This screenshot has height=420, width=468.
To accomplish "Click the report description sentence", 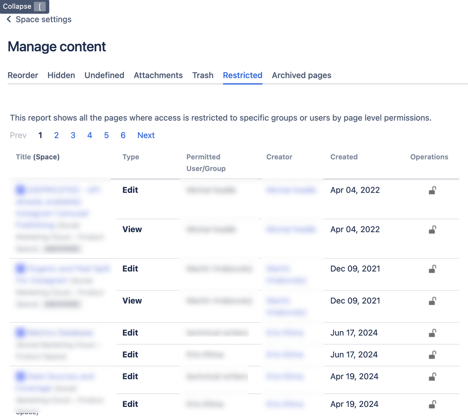I will coord(221,118).
